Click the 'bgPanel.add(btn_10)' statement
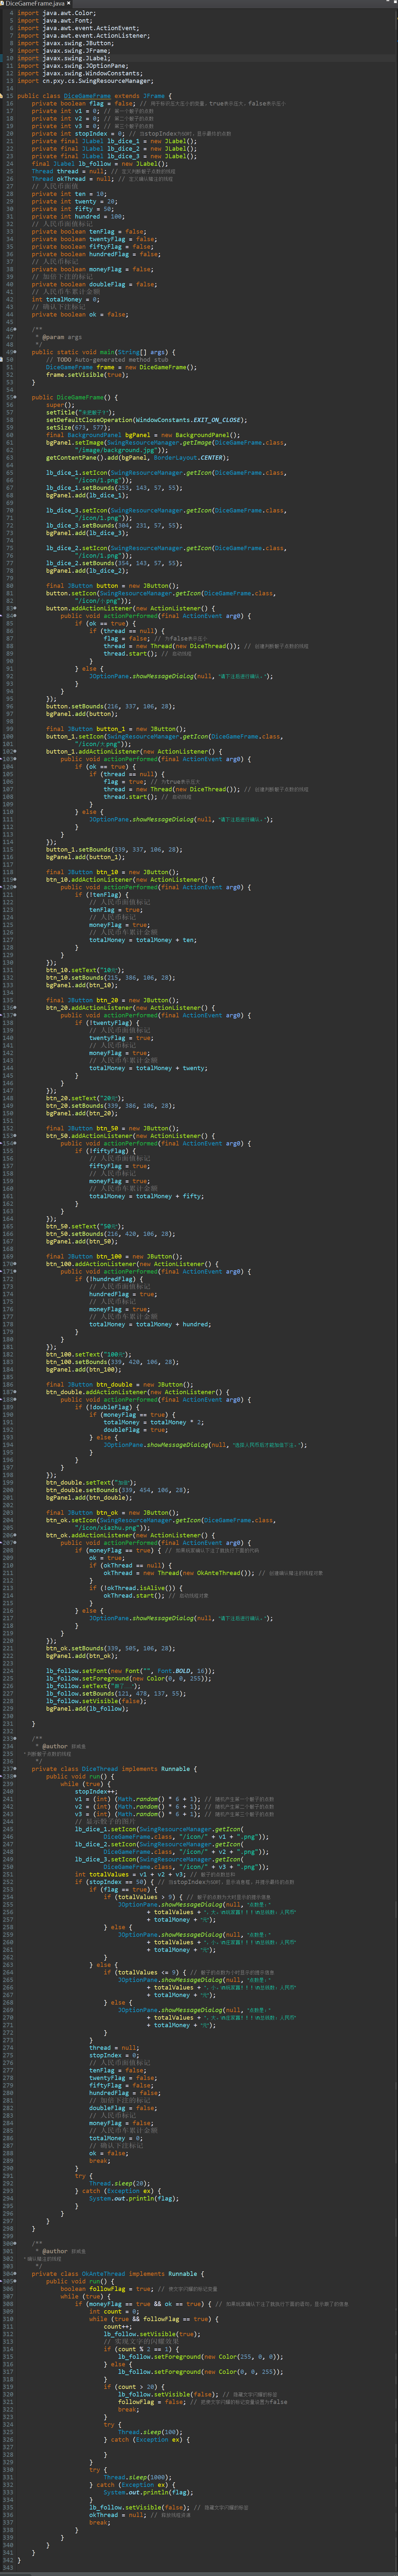The height and width of the screenshot is (2576, 398). pos(82,985)
